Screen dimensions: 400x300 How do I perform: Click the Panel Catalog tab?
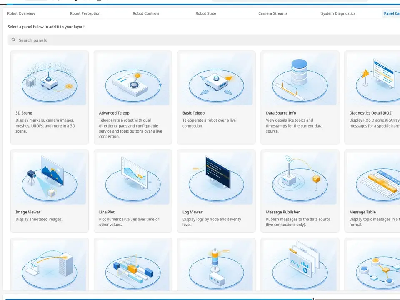392,13
